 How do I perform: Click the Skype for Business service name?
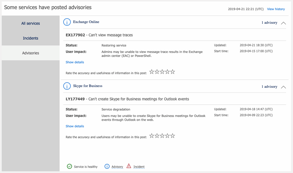(x=87, y=86)
